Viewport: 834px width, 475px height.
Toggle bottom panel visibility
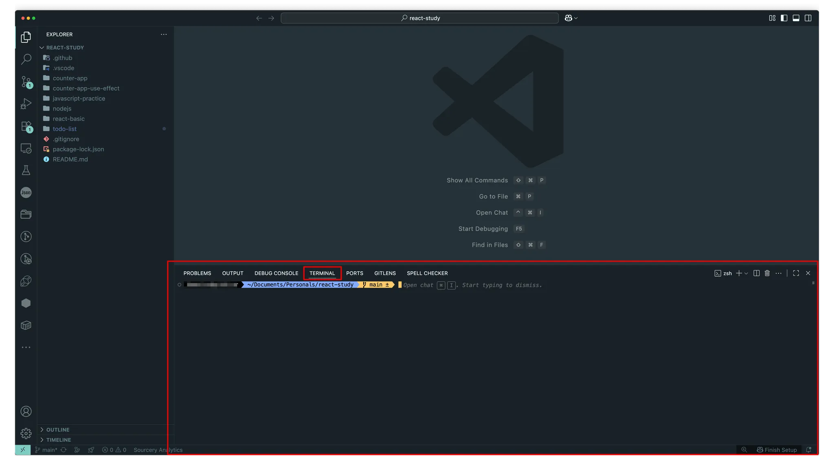click(x=796, y=18)
